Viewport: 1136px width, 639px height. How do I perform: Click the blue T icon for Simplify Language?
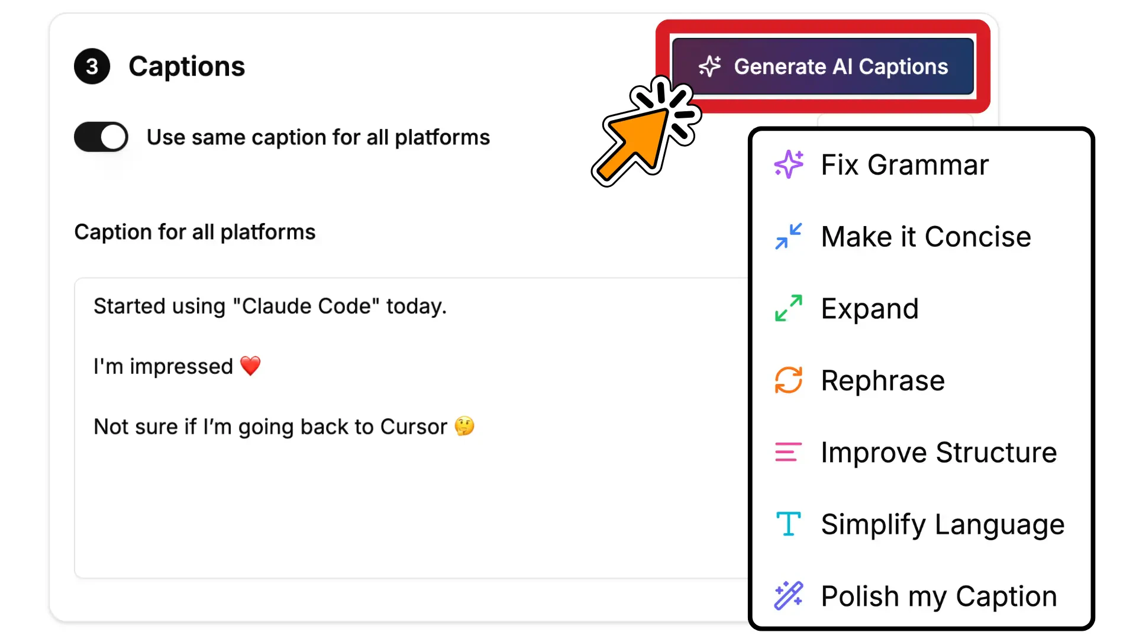coord(789,524)
